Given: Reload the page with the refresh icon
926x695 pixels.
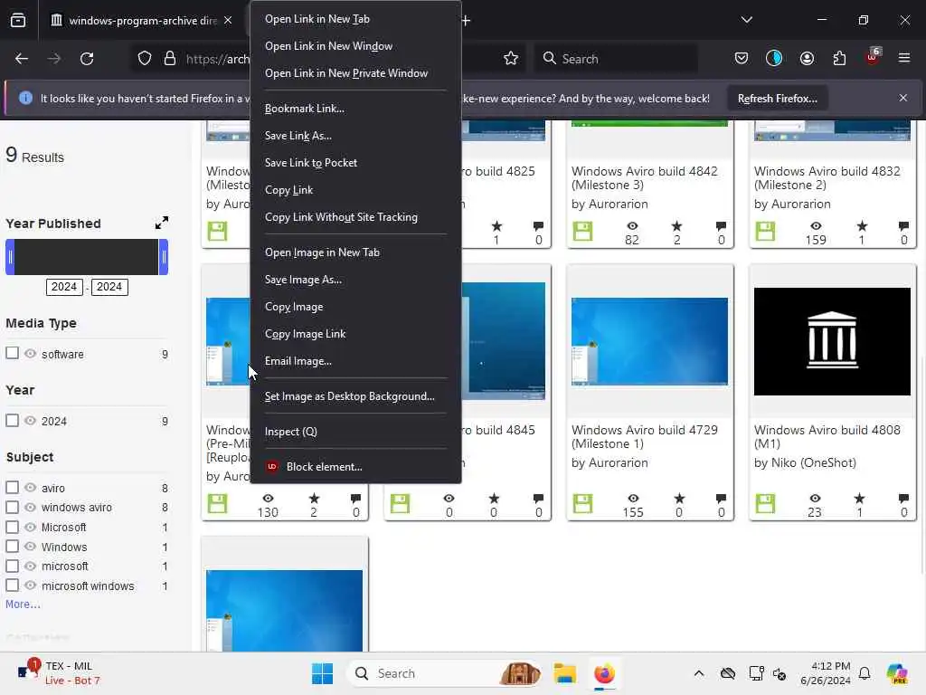Looking at the screenshot, I should coord(87,59).
